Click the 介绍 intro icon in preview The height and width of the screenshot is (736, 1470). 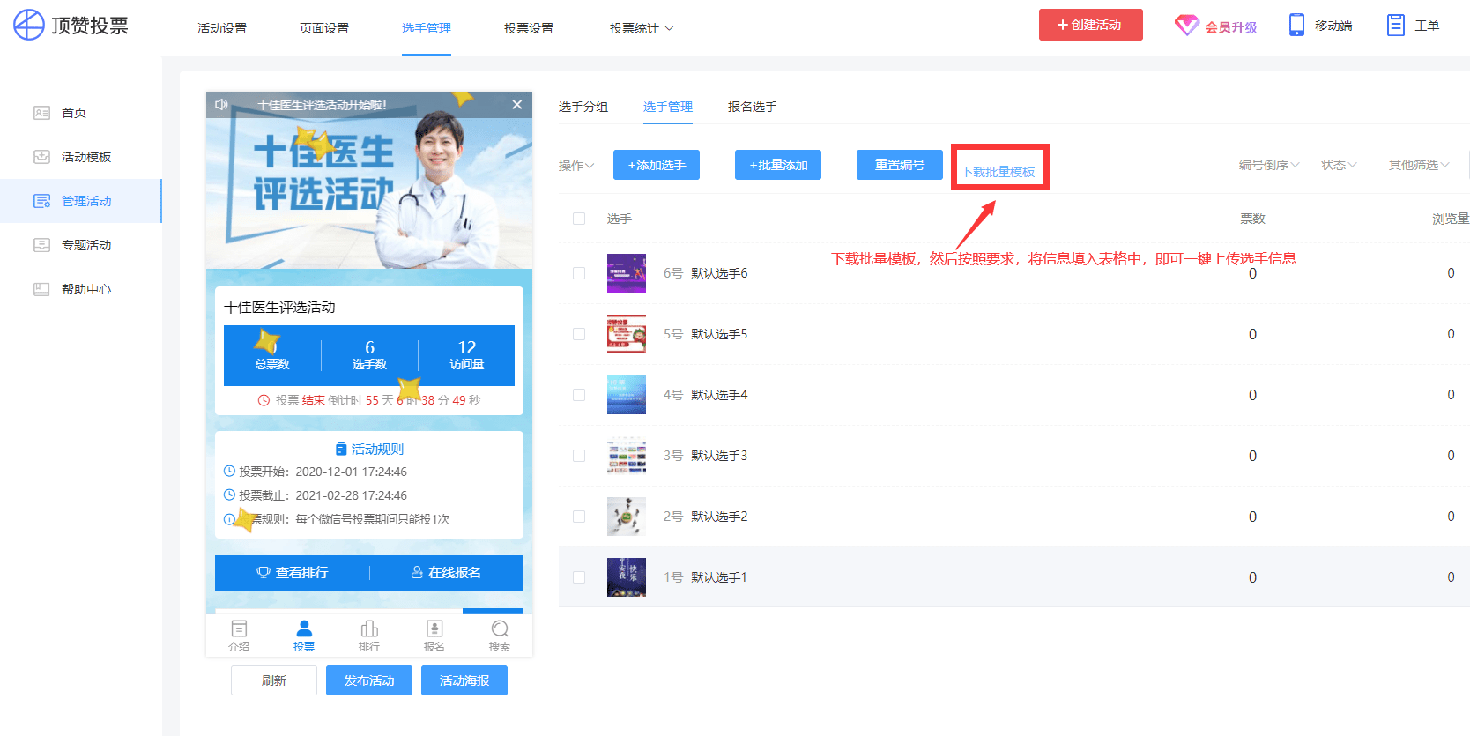coord(239,628)
